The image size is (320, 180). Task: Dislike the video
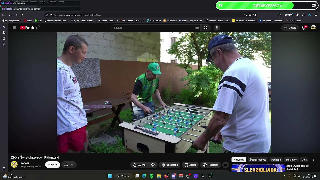click(x=153, y=165)
